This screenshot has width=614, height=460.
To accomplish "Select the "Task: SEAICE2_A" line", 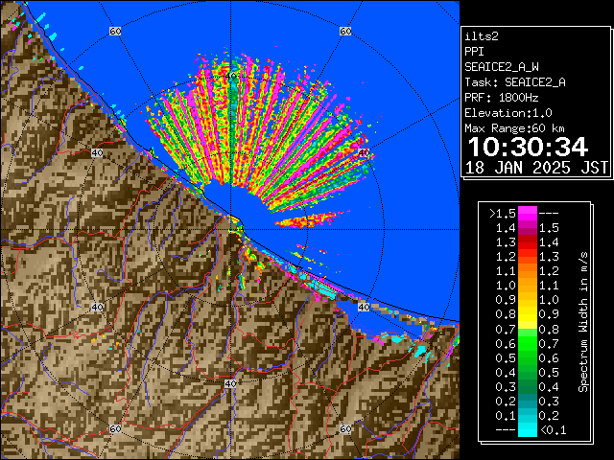I will 515,82.
